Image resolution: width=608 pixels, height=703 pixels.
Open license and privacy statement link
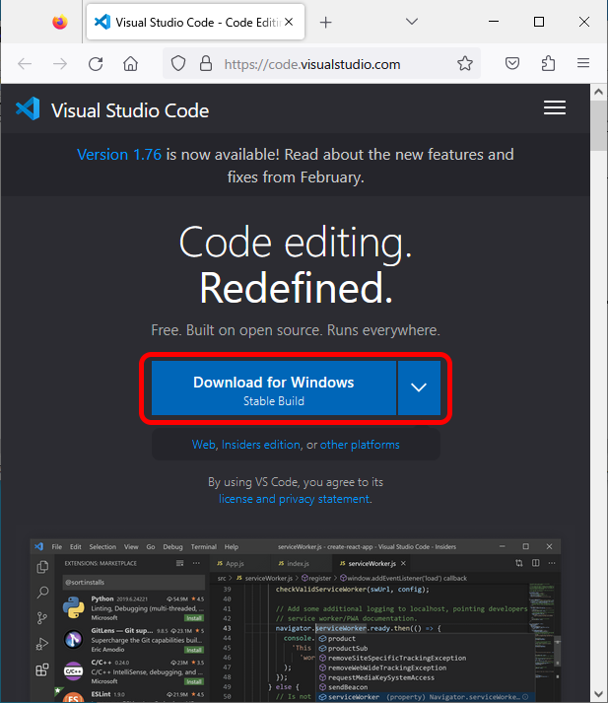coord(294,499)
